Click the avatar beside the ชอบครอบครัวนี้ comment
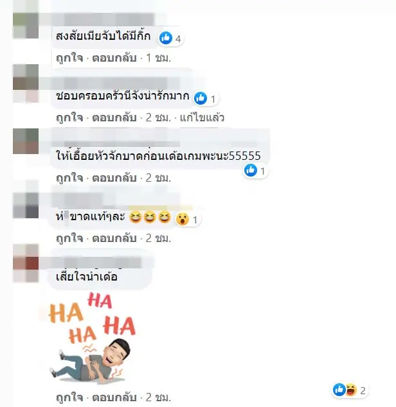This screenshot has width=396, height=407. click(26, 83)
